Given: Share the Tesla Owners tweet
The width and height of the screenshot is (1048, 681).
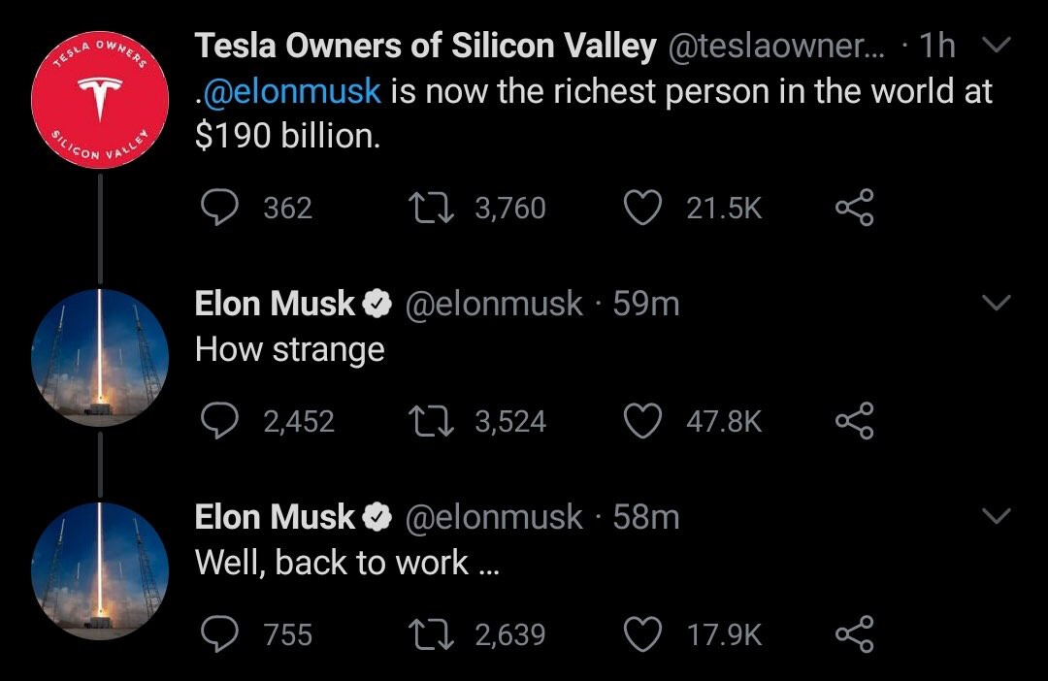Looking at the screenshot, I should 854,208.
